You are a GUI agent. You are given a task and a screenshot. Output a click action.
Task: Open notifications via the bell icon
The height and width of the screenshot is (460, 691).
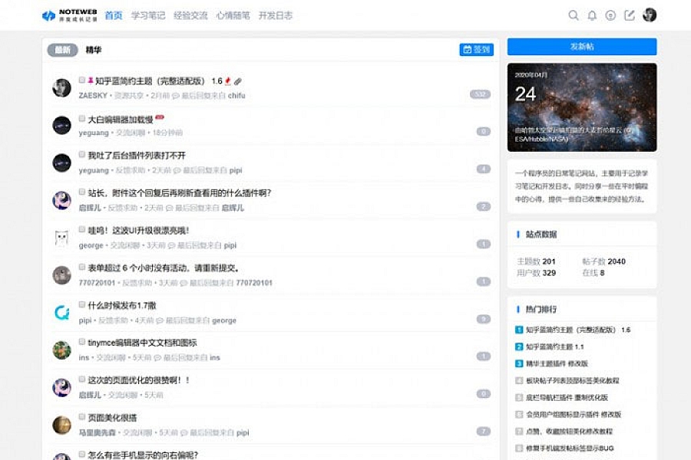click(592, 15)
